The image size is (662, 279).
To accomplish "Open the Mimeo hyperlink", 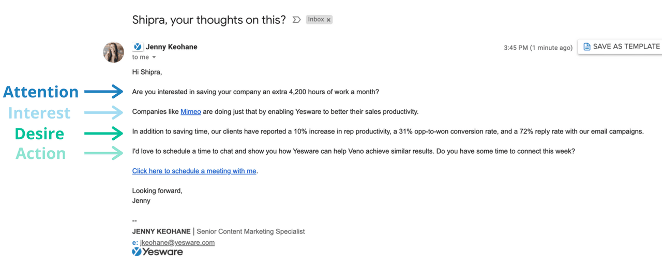I will [190, 111].
